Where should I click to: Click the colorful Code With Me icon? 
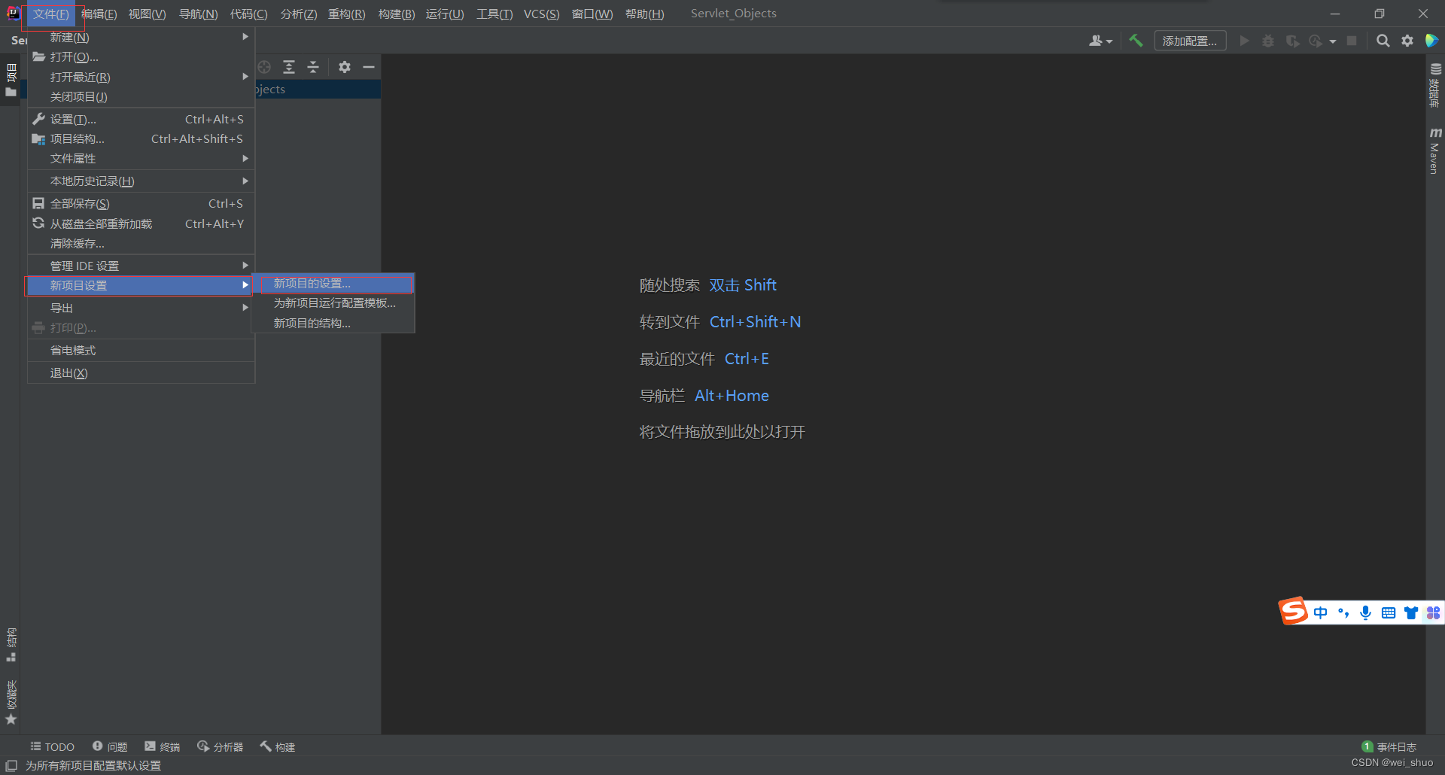coord(1431,41)
